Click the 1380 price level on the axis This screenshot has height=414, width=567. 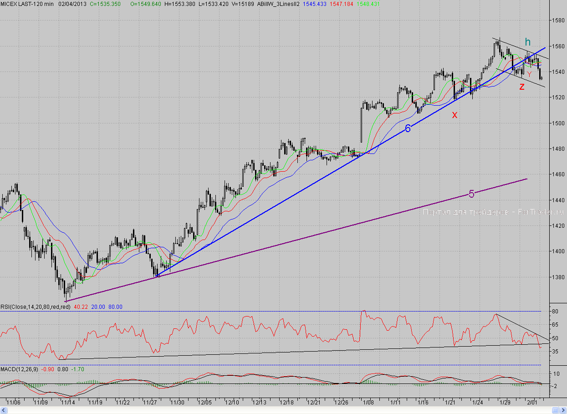(x=558, y=277)
